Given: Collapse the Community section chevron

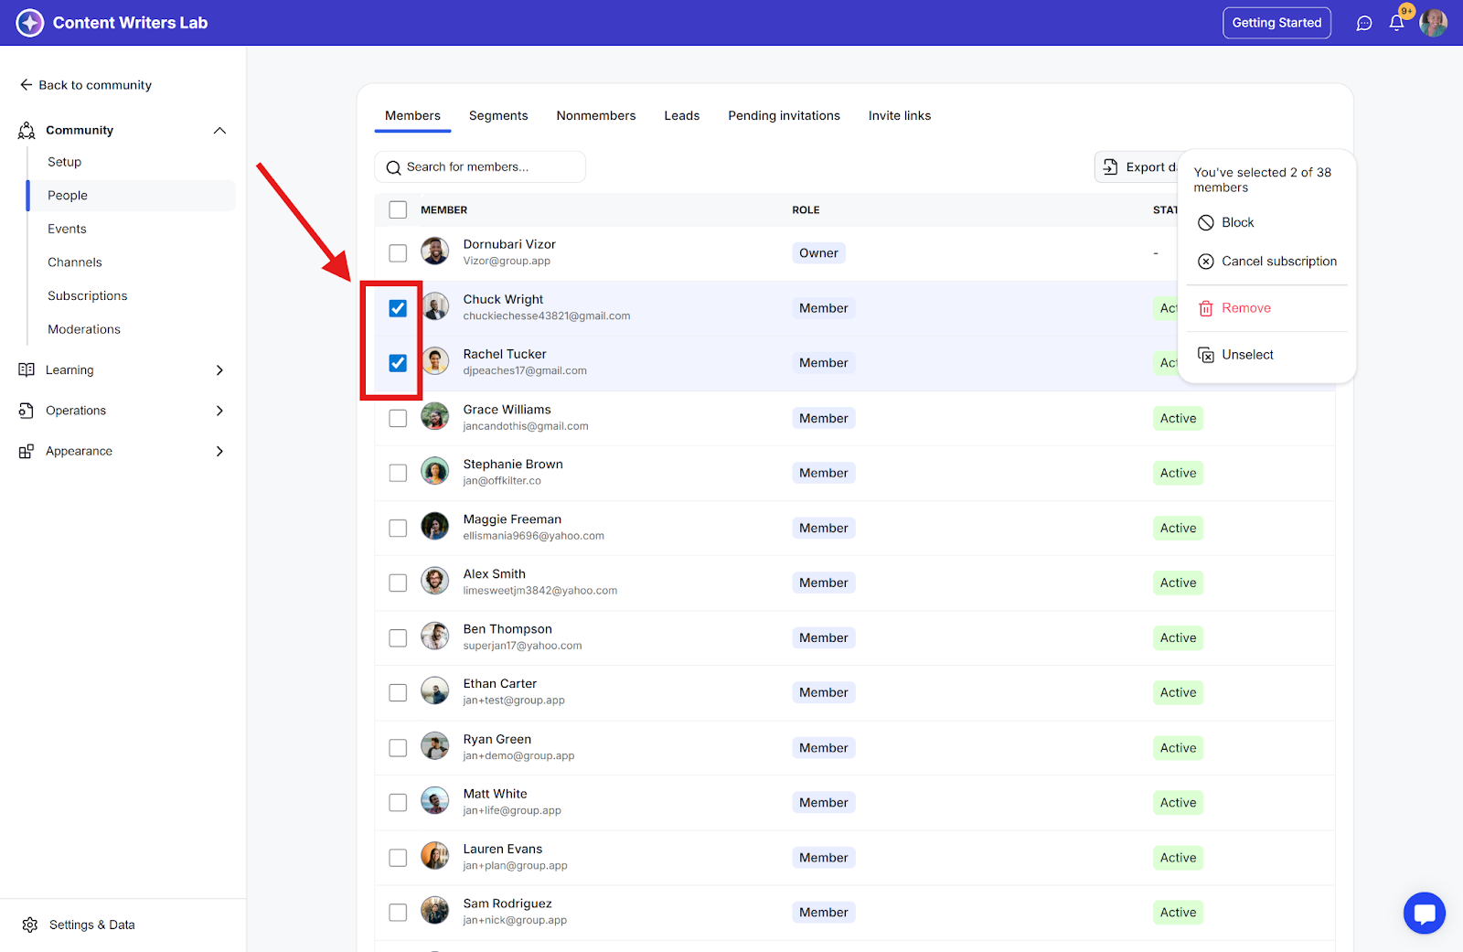Looking at the screenshot, I should (x=219, y=130).
